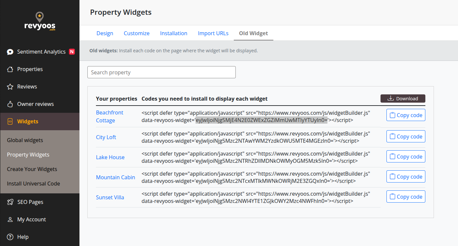Navigate to Properties in the sidebar

point(40,69)
